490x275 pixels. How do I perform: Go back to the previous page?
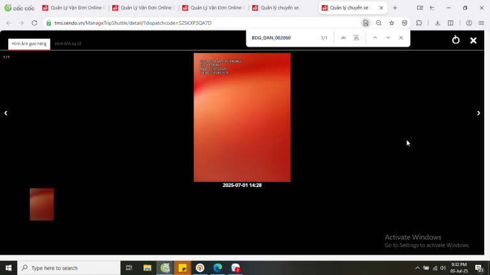tap(9, 23)
